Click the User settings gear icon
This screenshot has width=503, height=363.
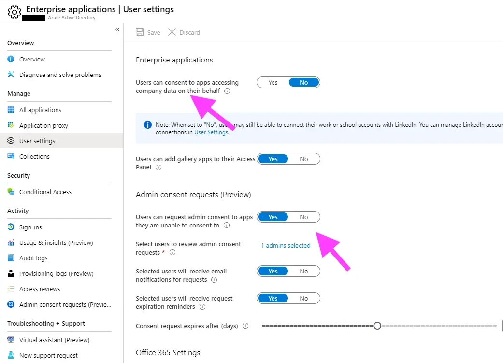[12, 141]
